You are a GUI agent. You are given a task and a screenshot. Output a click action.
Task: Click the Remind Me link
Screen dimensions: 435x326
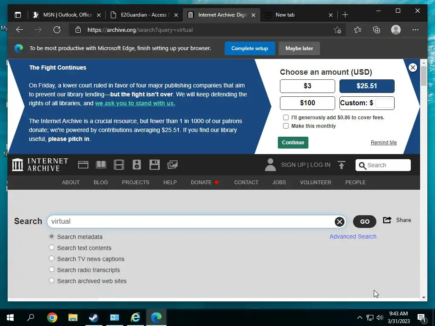(x=384, y=143)
